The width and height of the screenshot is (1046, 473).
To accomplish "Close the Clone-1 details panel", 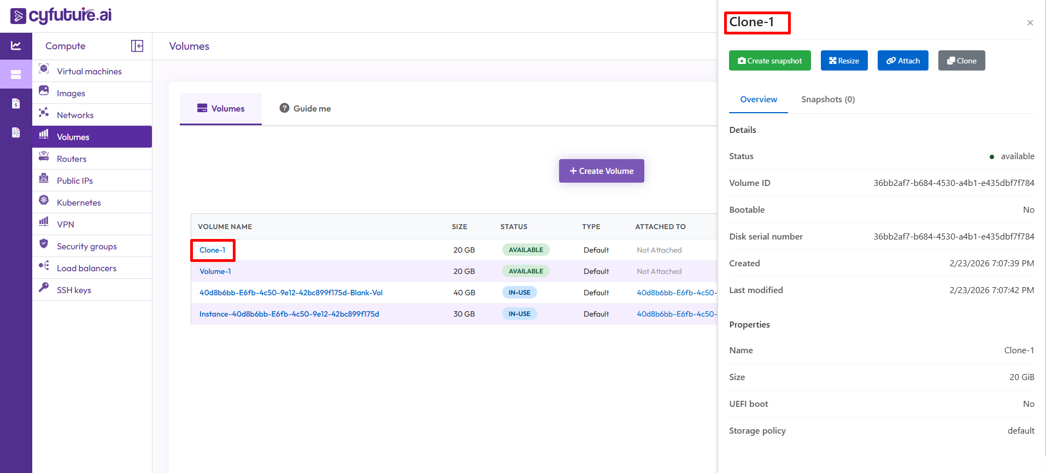I will (x=1030, y=23).
